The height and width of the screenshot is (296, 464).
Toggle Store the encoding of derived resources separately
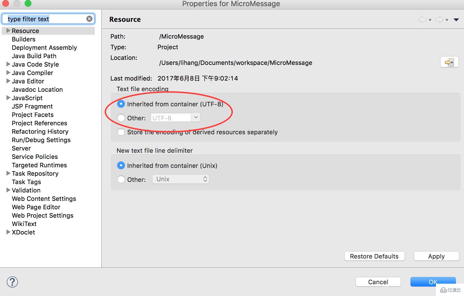click(x=121, y=132)
